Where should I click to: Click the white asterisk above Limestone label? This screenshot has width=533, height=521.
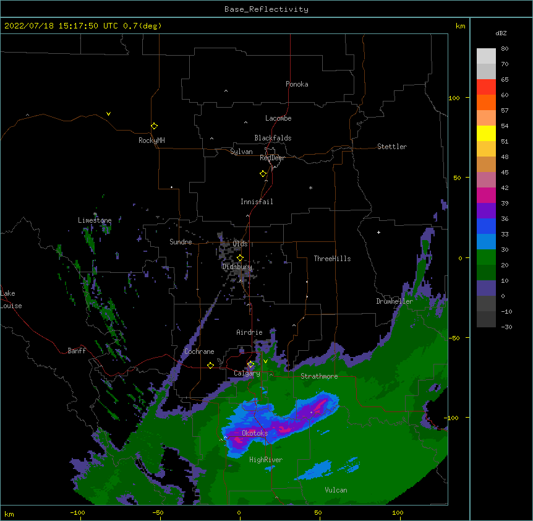coord(95,214)
